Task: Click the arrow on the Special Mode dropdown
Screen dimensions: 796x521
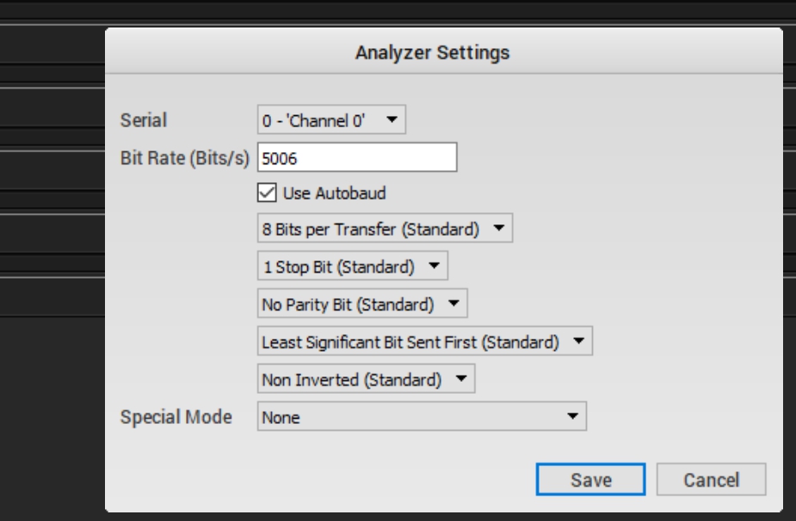Action: [572, 416]
